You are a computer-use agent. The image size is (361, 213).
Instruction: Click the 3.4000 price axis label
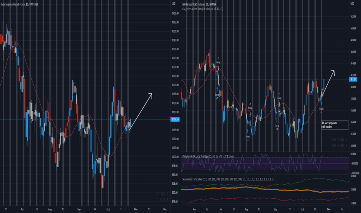pos(353,122)
